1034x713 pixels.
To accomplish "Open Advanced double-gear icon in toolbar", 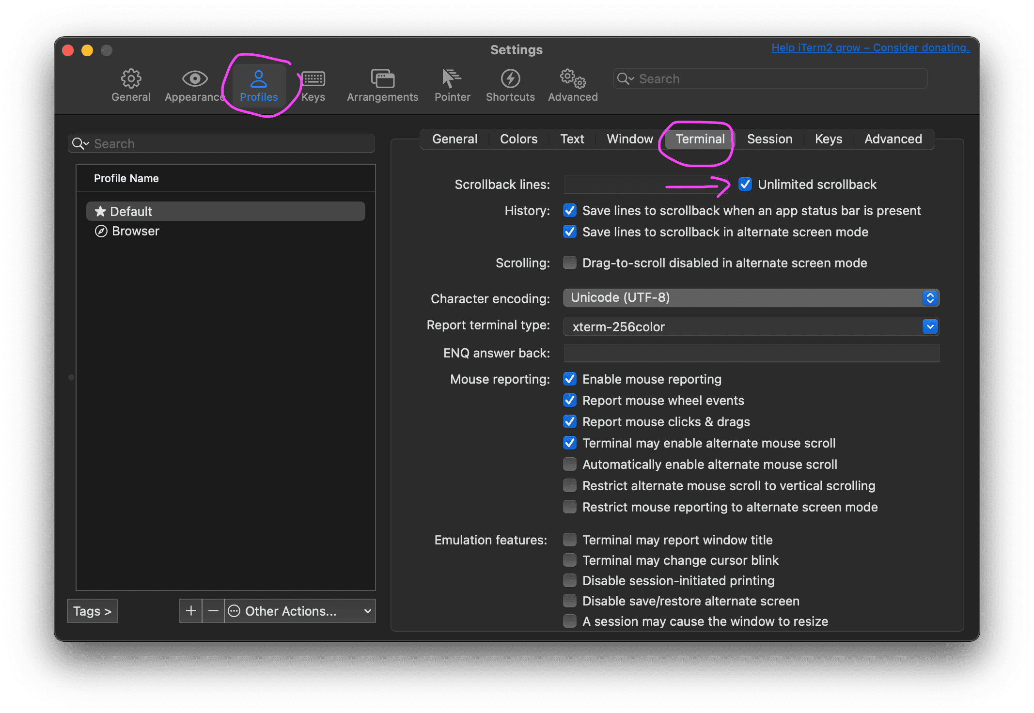I will pos(573,78).
